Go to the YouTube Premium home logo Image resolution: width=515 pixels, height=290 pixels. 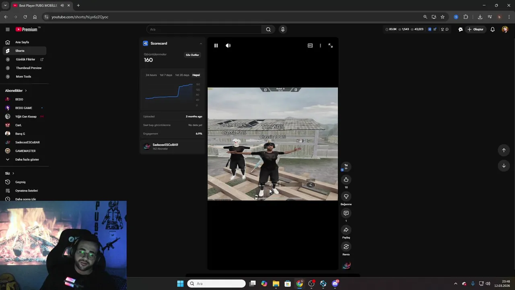pos(27,29)
